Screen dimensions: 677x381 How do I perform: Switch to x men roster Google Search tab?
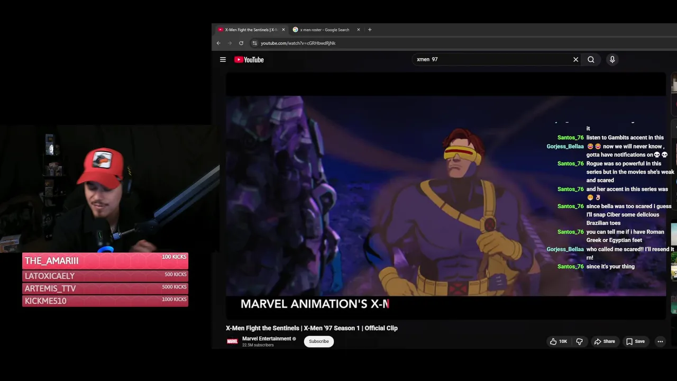coord(325,30)
